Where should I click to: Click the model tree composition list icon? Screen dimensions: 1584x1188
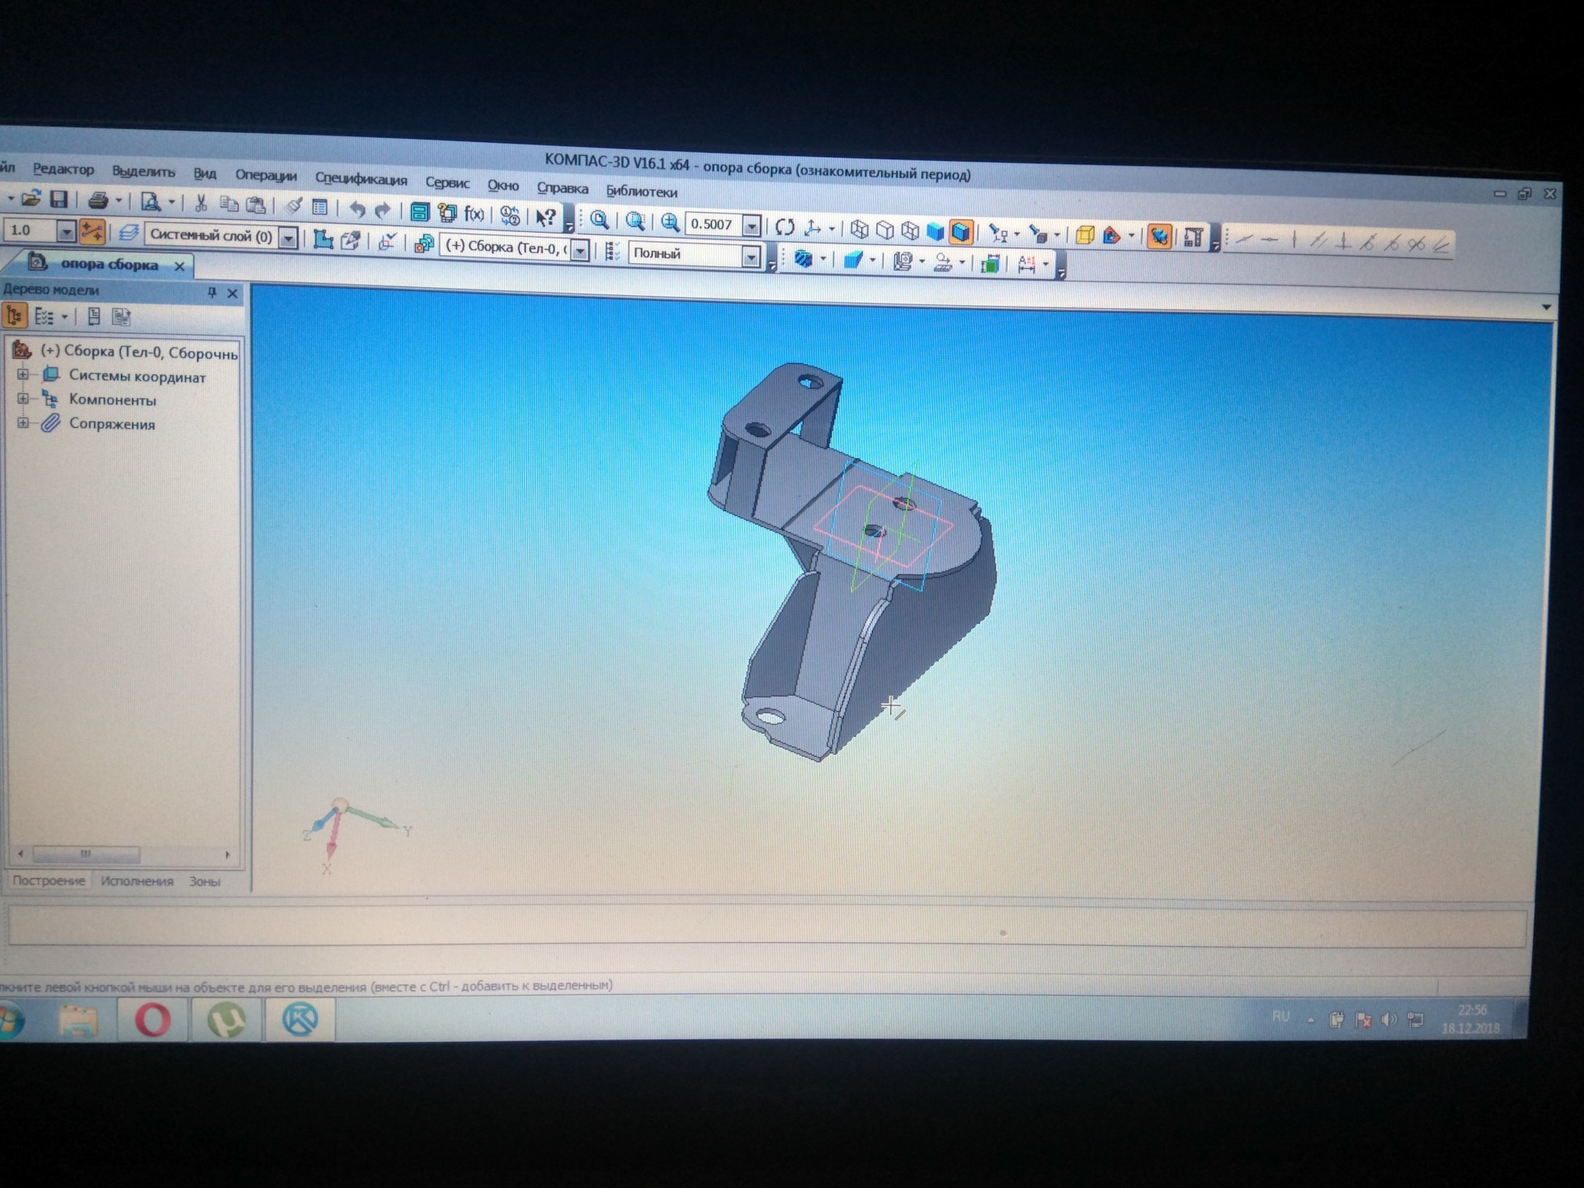(x=44, y=317)
